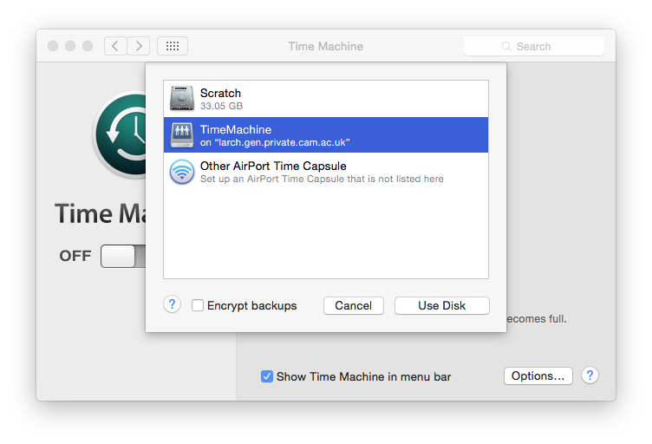Select the Scratch disk row
652x444 pixels.
pyautogui.click(x=326, y=99)
